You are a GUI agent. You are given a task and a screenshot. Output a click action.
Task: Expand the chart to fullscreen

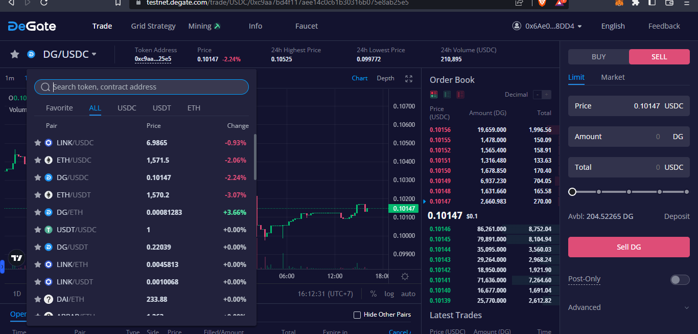409,79
